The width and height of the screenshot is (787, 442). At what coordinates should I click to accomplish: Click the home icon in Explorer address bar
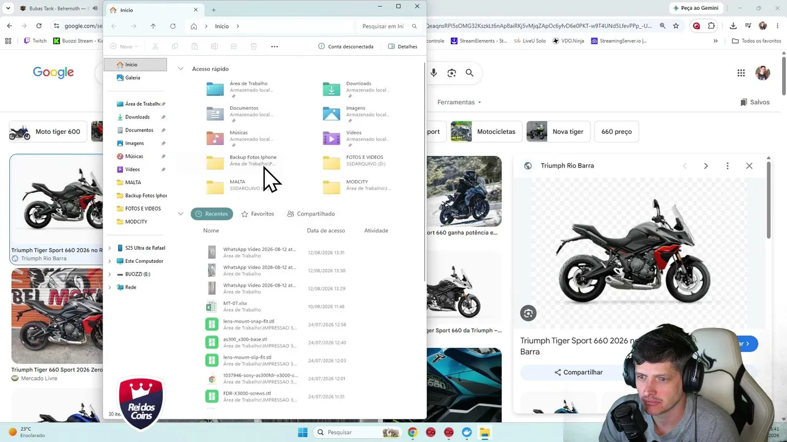194,26
